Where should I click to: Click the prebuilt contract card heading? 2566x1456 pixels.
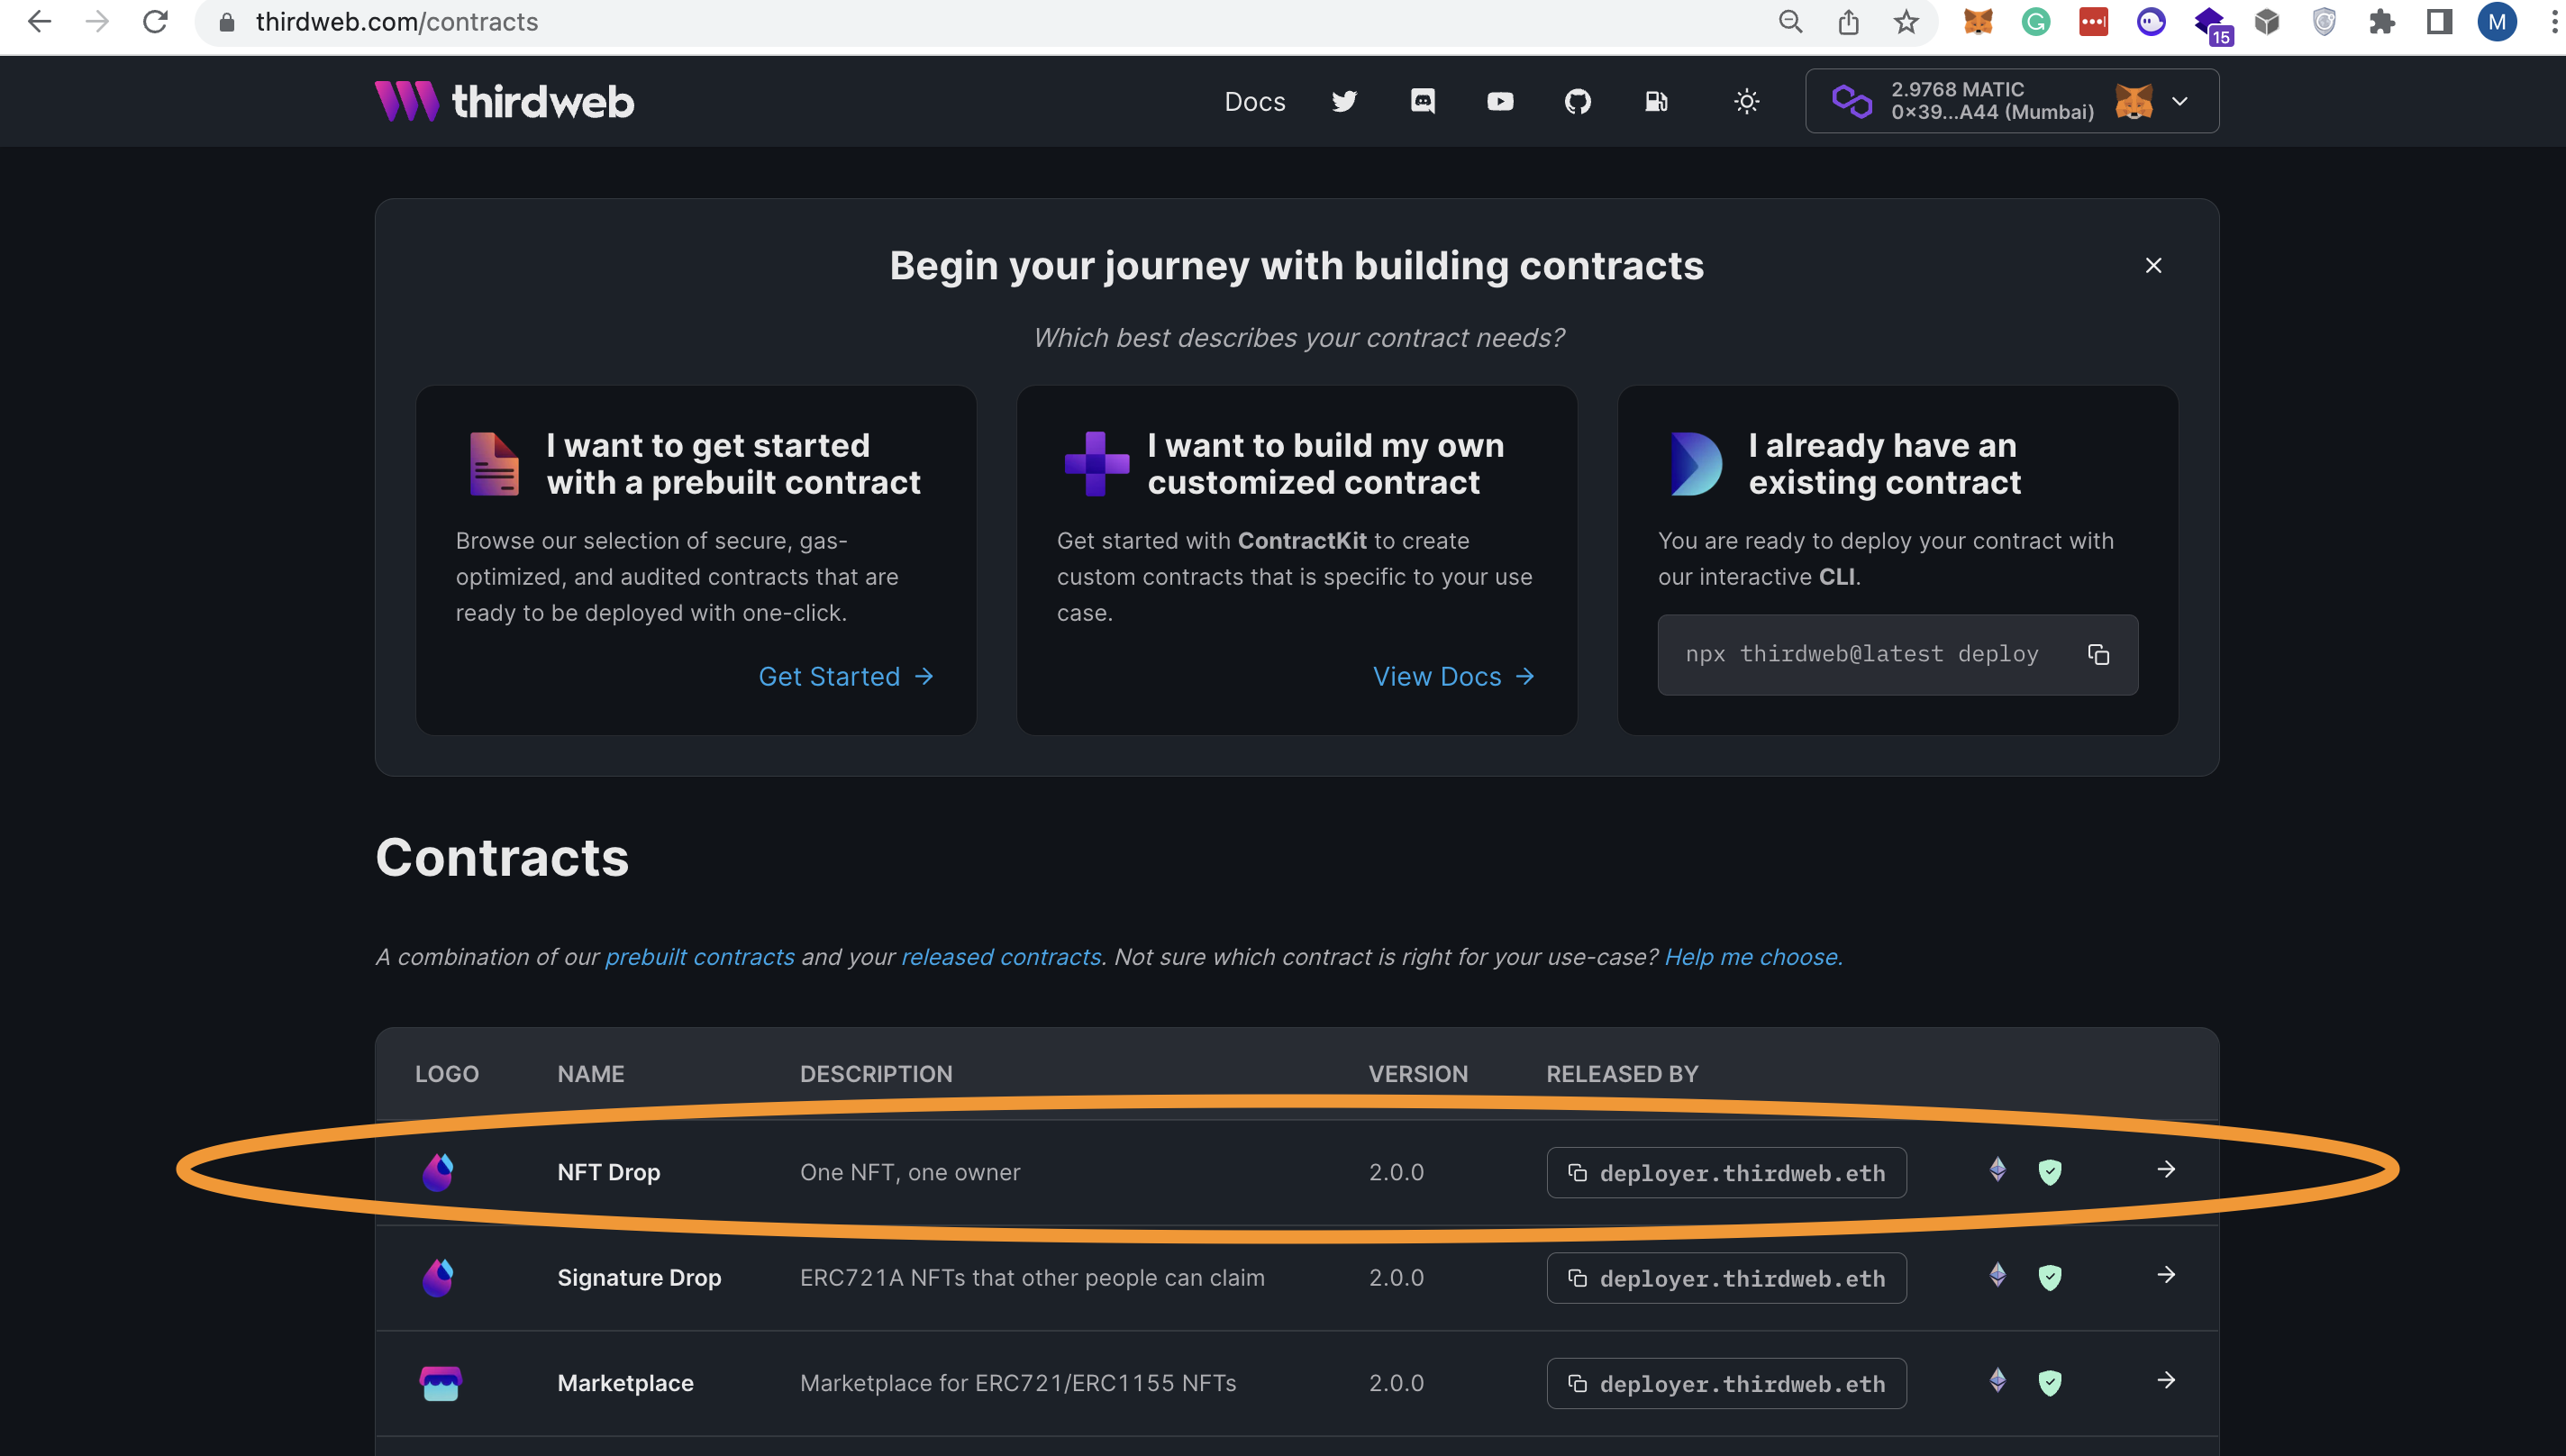click(x=733, y=464)
